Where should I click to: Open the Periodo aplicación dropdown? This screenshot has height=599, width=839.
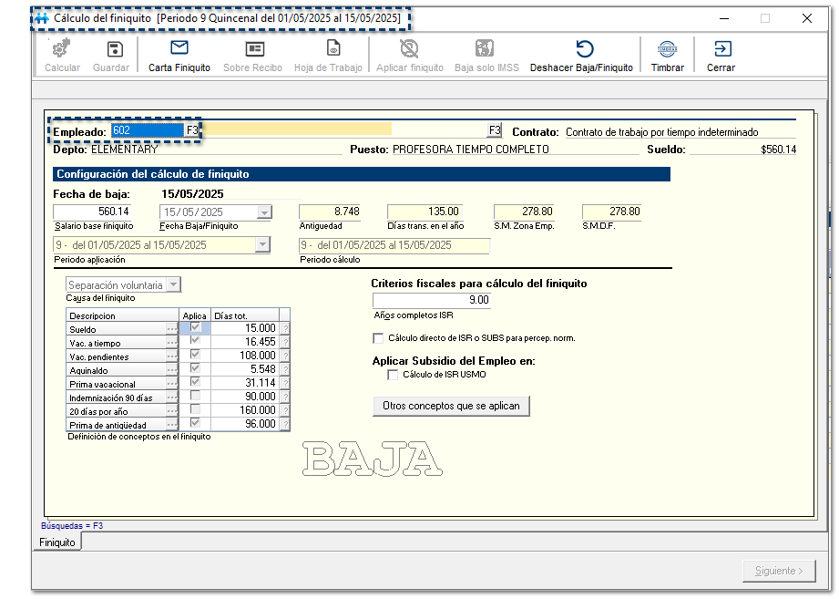click(262, 245)
